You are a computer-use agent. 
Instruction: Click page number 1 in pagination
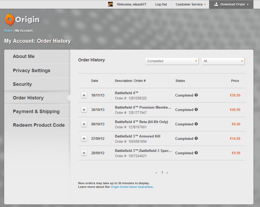(162, 173)
